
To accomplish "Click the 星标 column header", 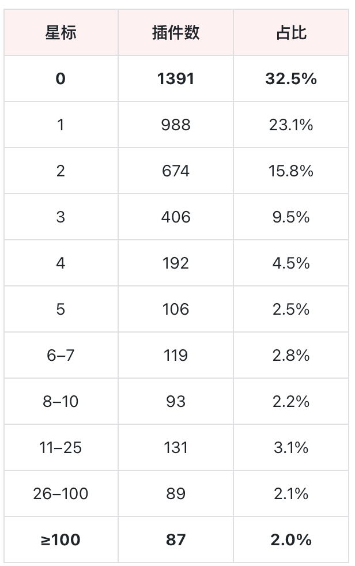I will coord(61,32).
